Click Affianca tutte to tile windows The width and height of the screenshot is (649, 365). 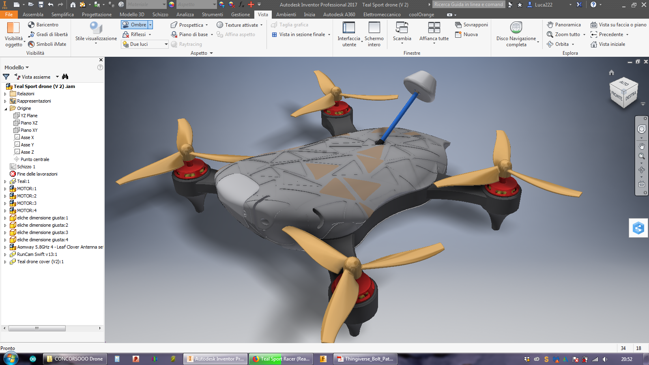[x=434, y=32]
